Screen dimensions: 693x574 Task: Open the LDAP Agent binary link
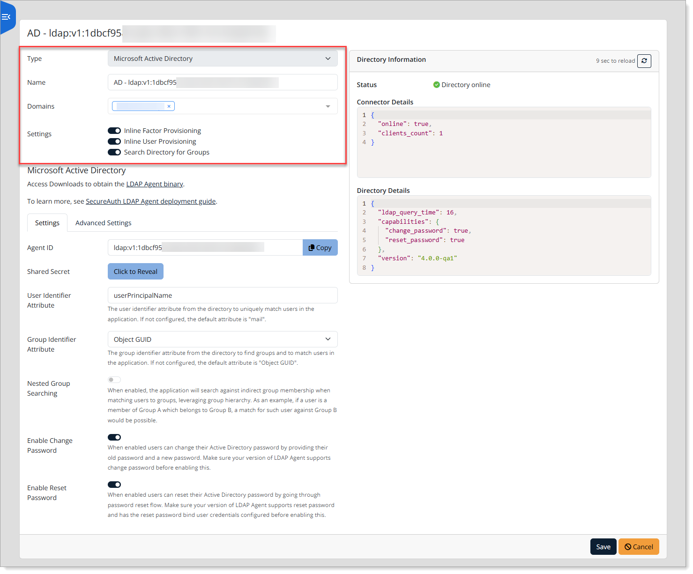pos(155,184)
